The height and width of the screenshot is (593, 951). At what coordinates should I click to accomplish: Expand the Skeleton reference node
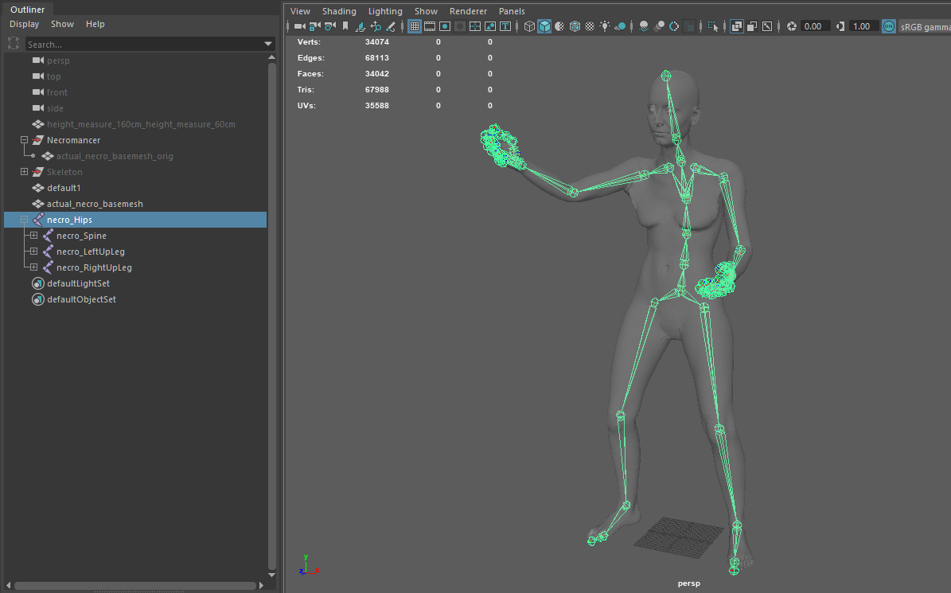[24, 172]
